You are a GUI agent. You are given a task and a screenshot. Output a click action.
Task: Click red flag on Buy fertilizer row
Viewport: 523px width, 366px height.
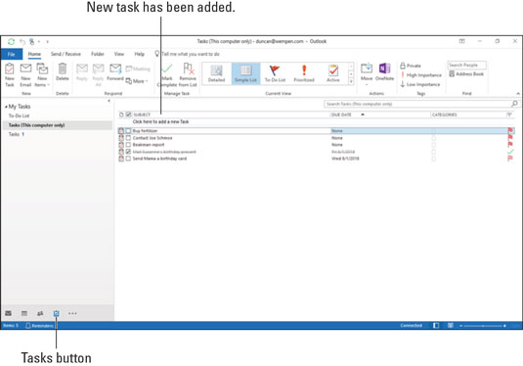tap(510, 130)
